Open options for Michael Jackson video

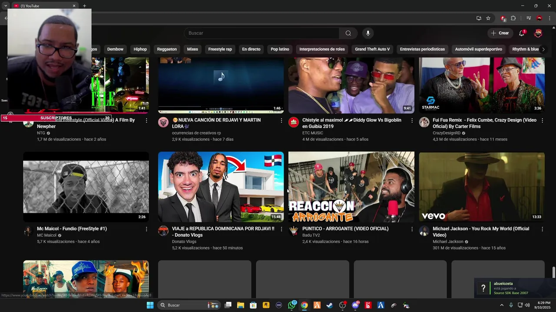[x=542, y=229]
